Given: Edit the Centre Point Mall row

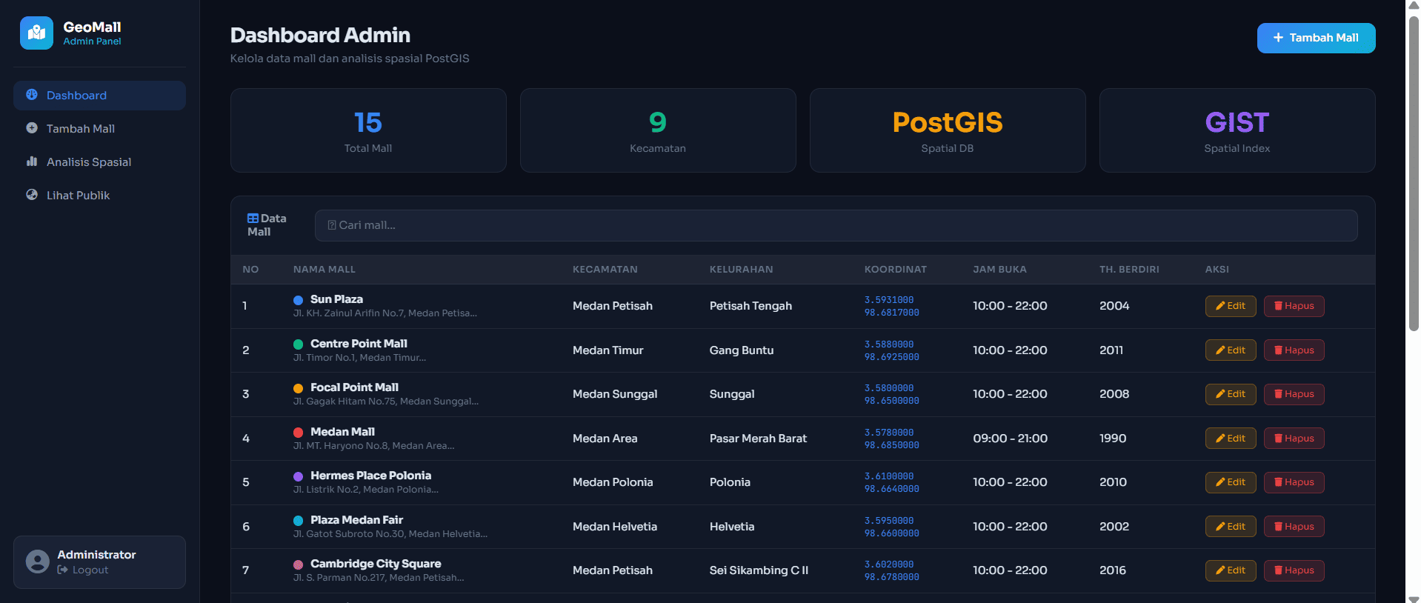Looking at the screenshot, I should point(1230,350).
